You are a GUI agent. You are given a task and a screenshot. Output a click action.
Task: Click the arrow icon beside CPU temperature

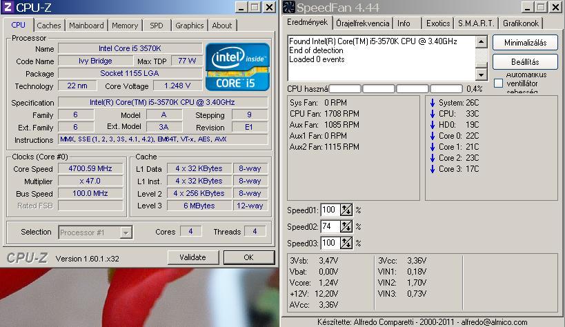tap(433, 114)
